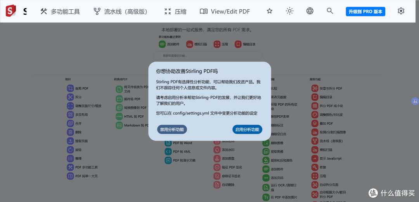This screenshot has height=202, width=419.
Task: Click the search magnifier icon in navbar
Action: tap(330, 11)
